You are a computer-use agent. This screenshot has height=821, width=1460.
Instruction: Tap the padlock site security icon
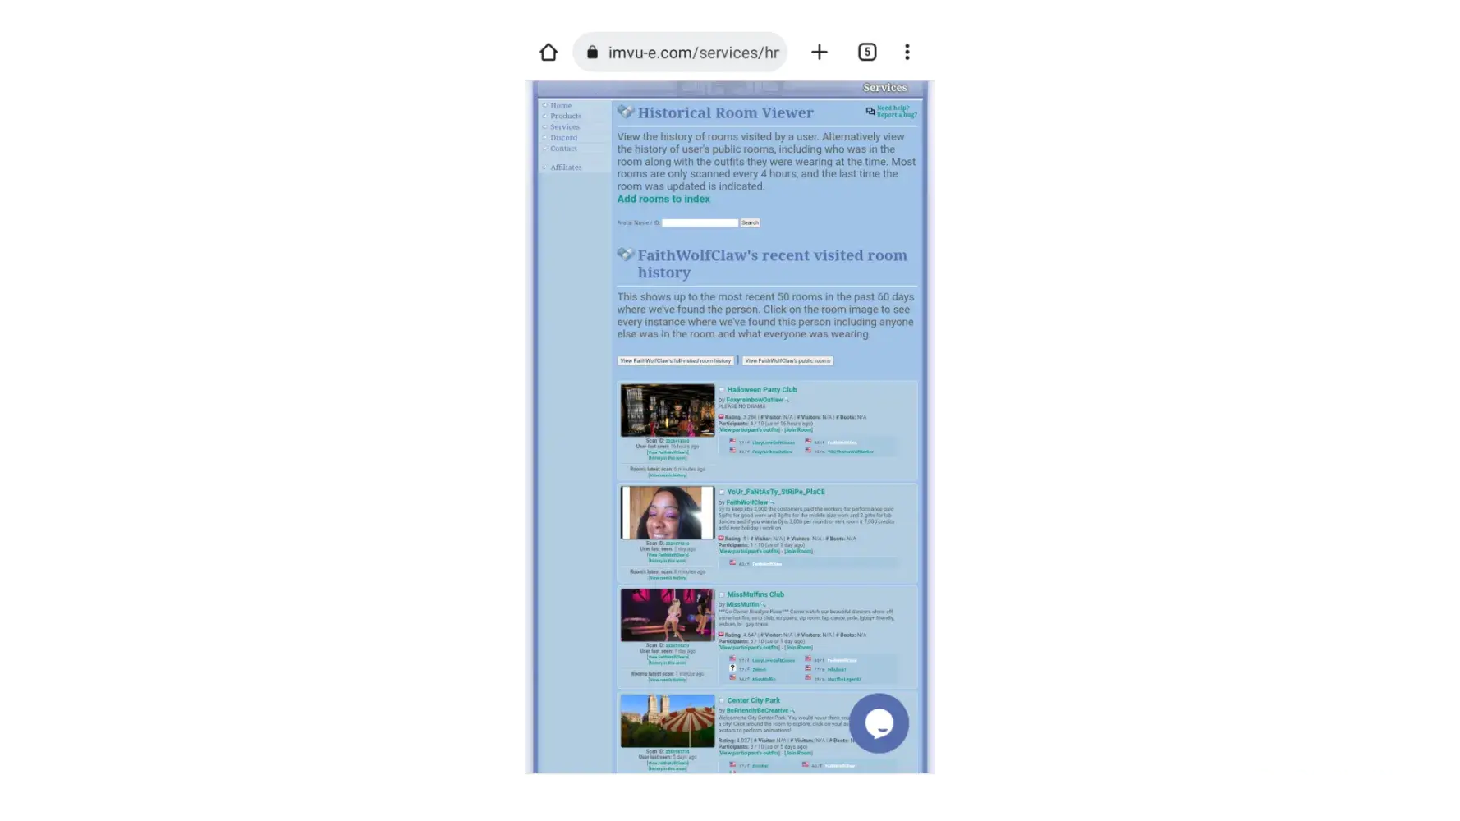coord(592,53)
